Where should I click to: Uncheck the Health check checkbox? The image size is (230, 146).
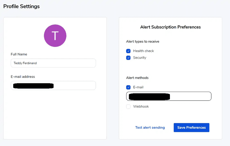pos(129,51)
